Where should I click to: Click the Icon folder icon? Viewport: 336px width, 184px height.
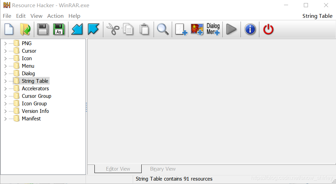coord(17,58)
